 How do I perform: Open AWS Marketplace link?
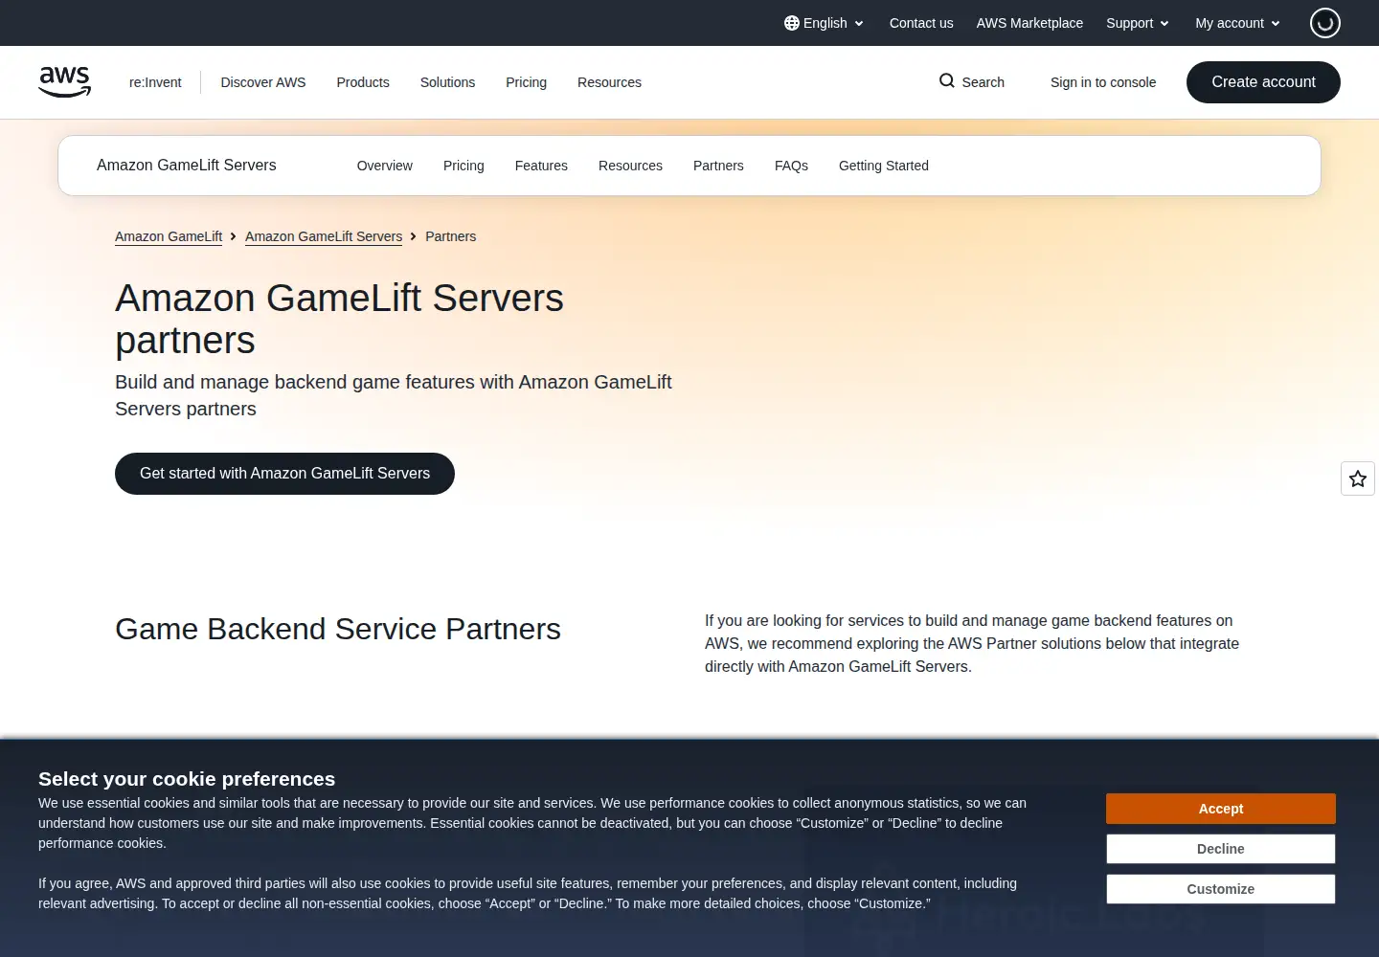1029,23
